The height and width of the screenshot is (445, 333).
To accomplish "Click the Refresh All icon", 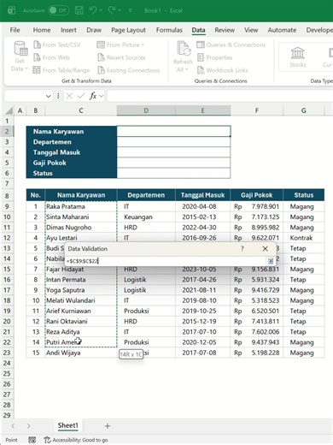I will [184, 48].
